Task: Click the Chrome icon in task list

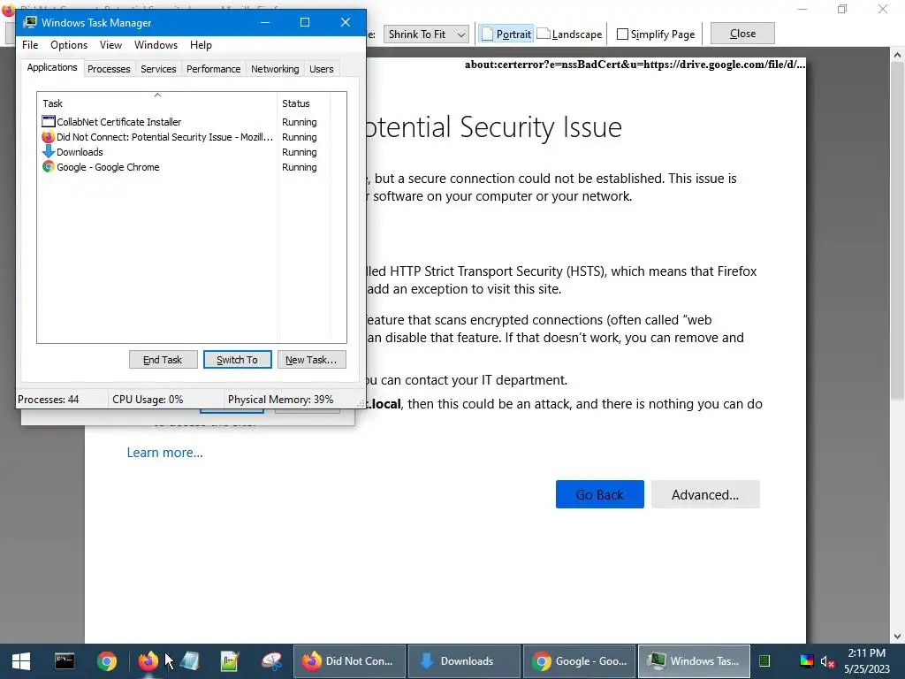Action: pos(49,167)
